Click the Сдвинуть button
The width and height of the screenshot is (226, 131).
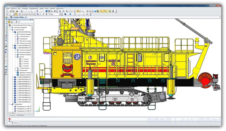[16, 123]
